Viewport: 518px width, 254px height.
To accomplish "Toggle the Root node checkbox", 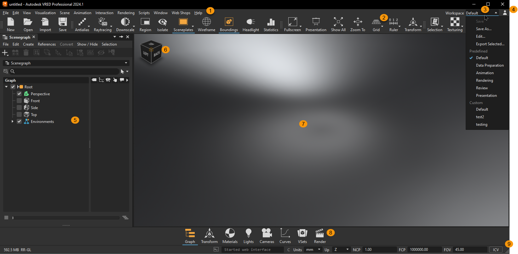I will point(13,87).
